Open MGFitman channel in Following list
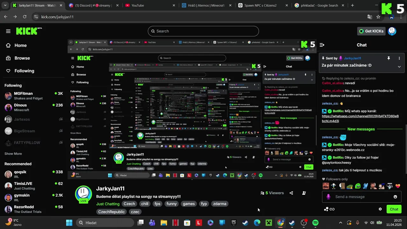The image size is (407, 229). tap(34, 96)
